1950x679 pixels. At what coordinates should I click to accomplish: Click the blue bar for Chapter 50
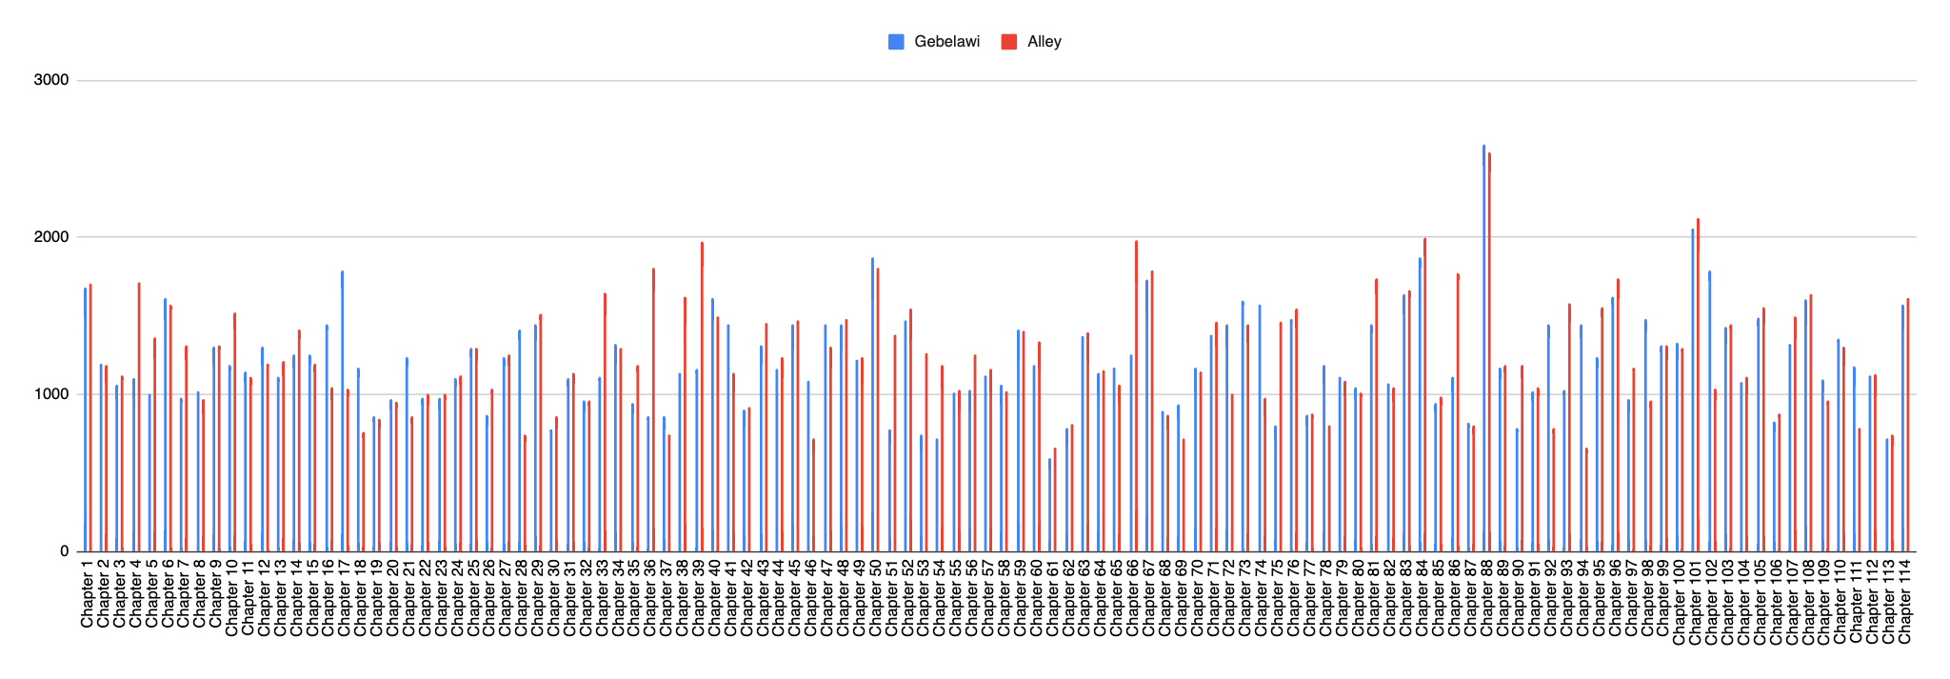[x=872, y=405]
